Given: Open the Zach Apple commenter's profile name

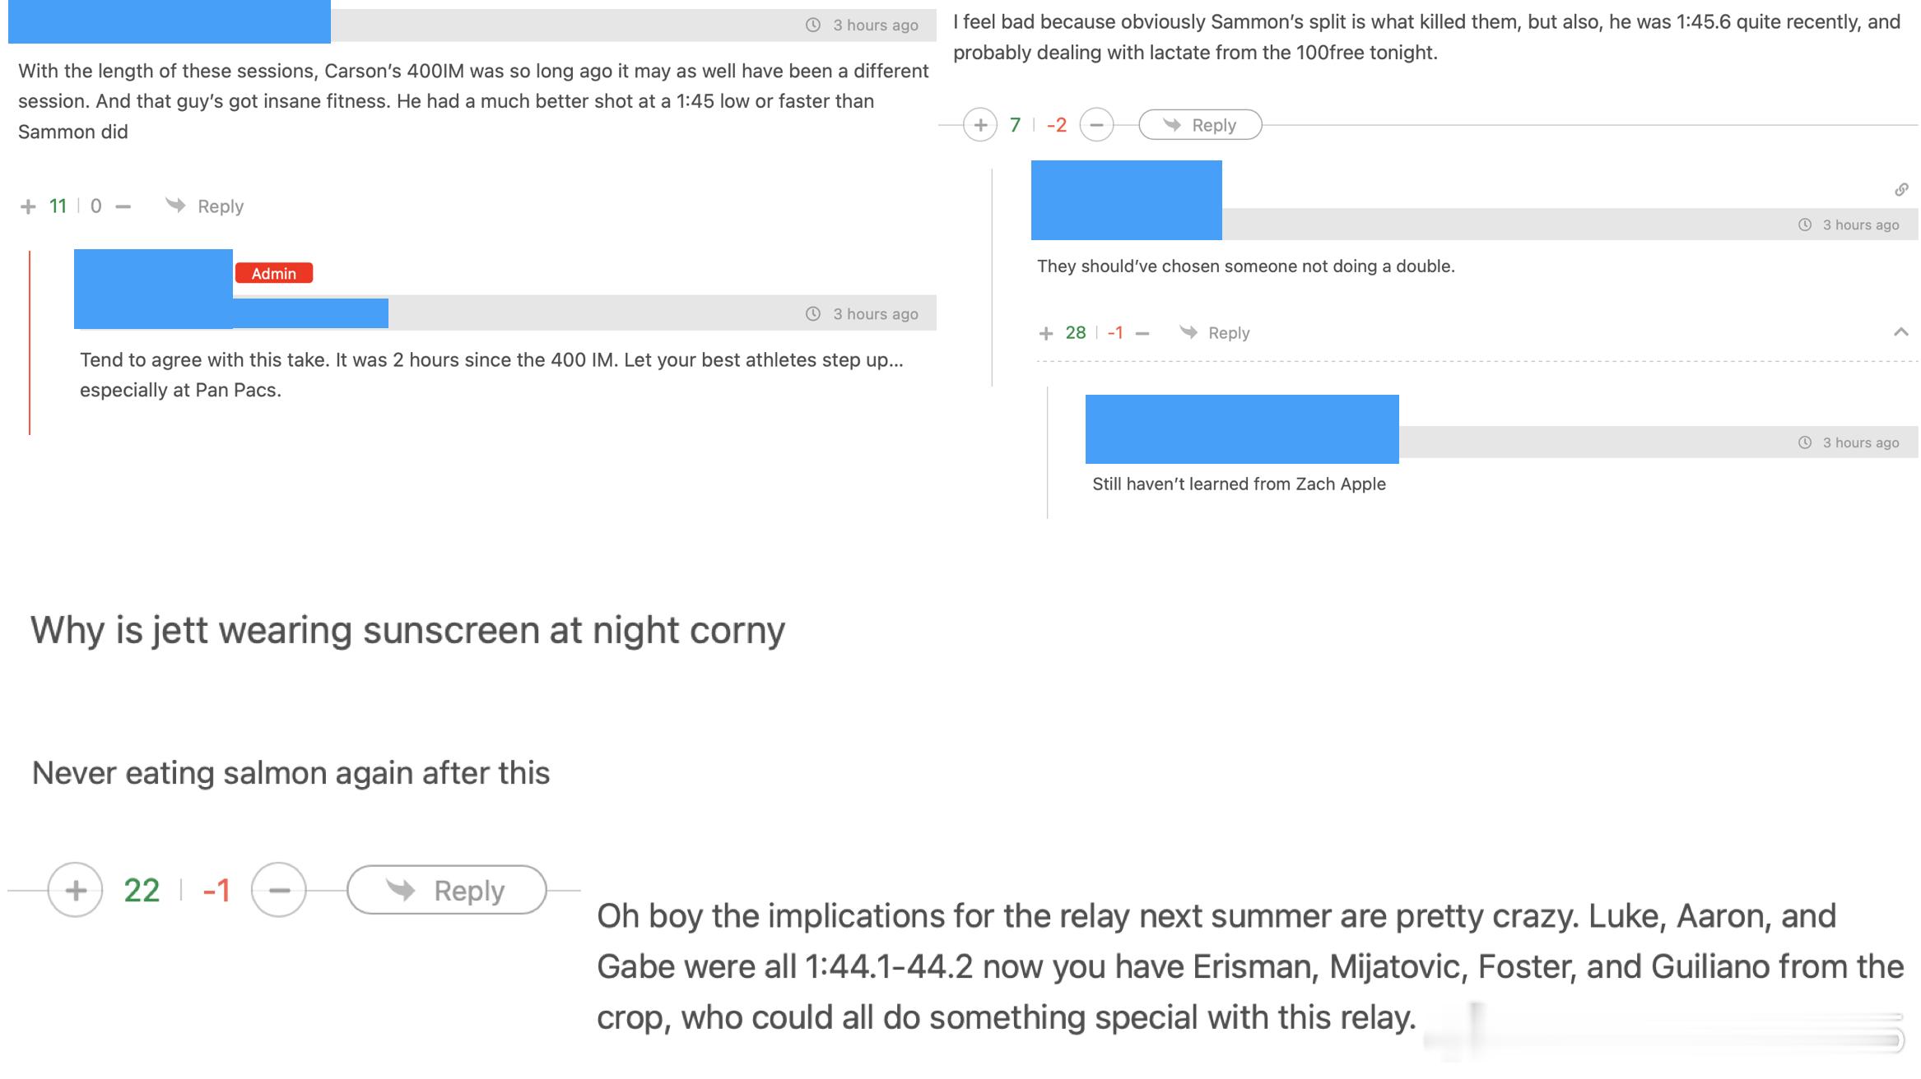Looking at the screenshot, I should (1242, 429).
